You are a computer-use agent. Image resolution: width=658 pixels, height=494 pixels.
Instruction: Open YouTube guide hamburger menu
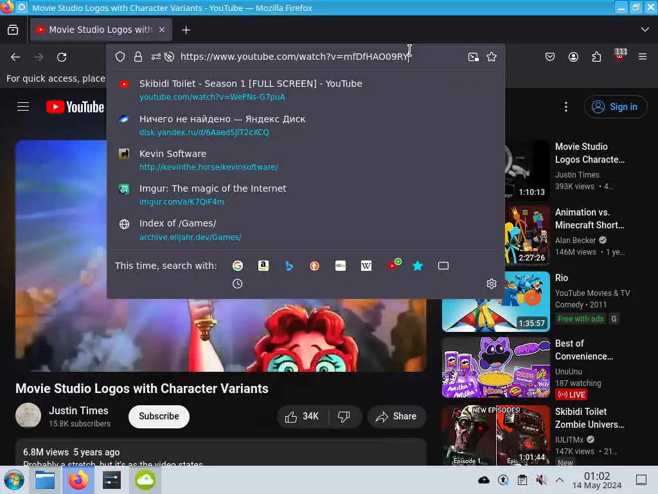click(x=23, y=107)
